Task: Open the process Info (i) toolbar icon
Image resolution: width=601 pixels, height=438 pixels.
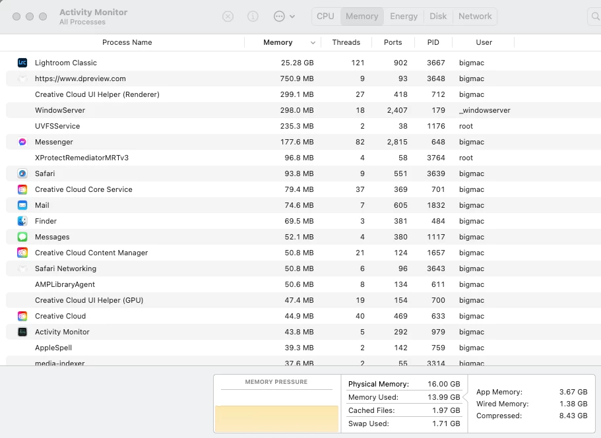Action: click(x=253, y=16)
